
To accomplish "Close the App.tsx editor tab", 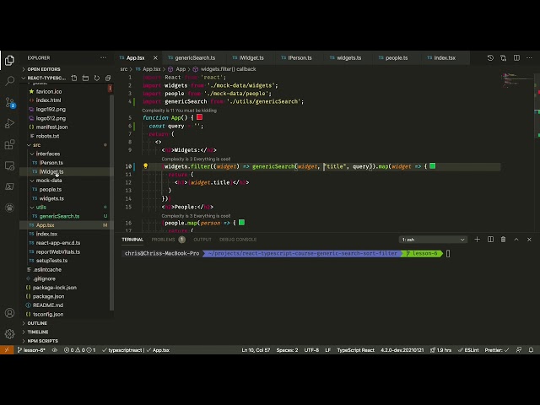I will [155, 58].
